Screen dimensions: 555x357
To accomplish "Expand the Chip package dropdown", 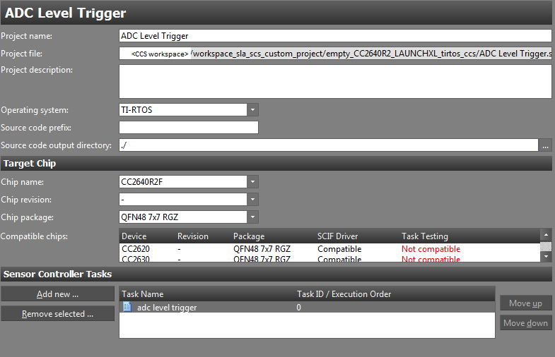I will [x=253, y=217].
